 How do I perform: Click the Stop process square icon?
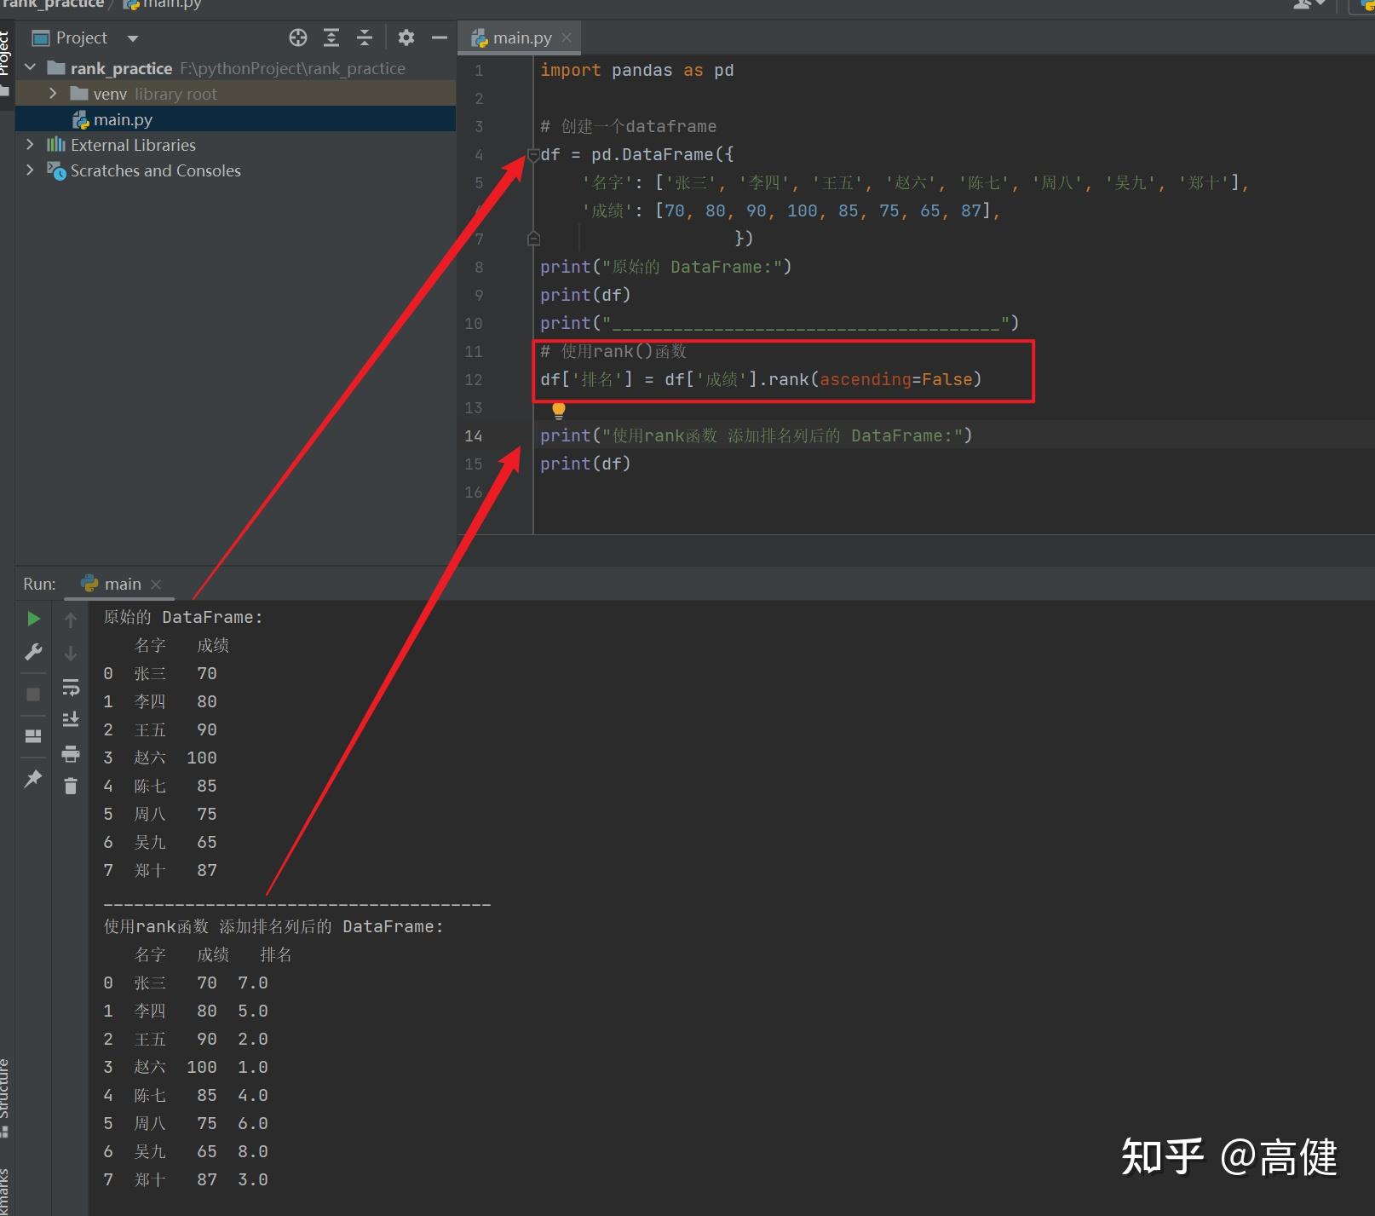pyautogui.click(x=33, y=694)
